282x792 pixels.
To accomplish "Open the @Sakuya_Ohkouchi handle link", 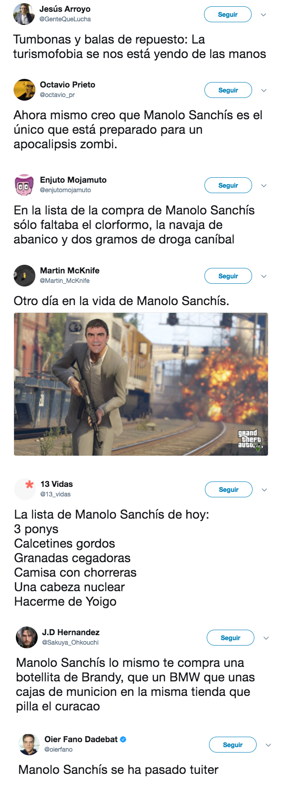I will pyautogui.click(x=70, y=642).
